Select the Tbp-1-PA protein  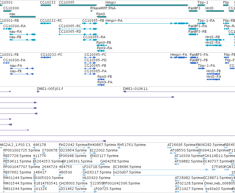point(201,68)
